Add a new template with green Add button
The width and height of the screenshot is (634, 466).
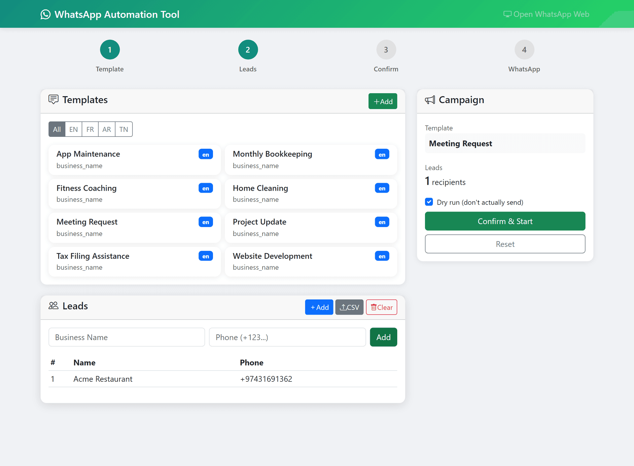(x=383, y=101)
